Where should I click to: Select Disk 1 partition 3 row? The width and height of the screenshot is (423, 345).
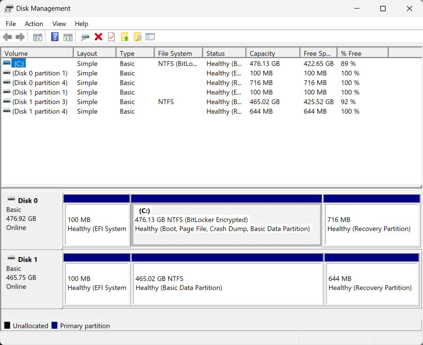tap(40, 102)
